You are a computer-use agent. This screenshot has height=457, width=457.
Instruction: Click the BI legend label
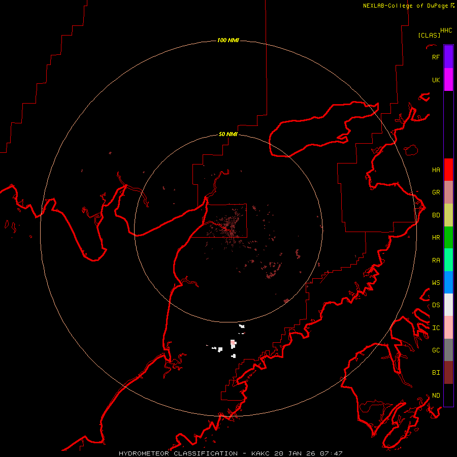click(436, 373)
